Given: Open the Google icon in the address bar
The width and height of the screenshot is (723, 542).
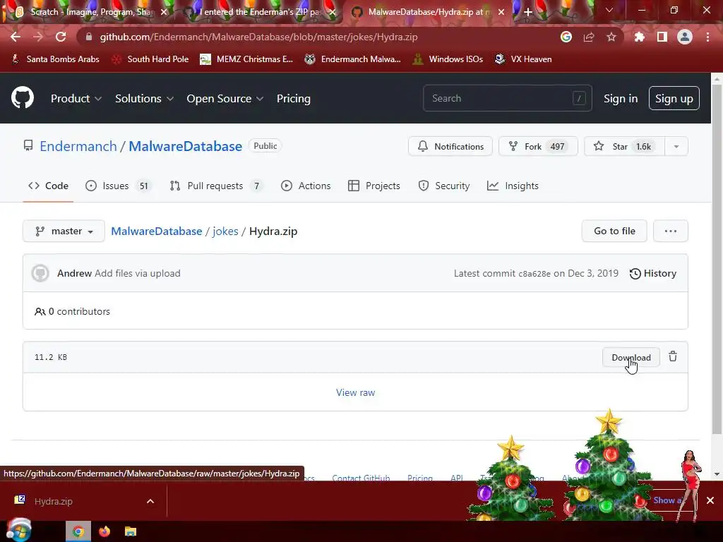Looking at the screenshot, I should tap(566, 37).
